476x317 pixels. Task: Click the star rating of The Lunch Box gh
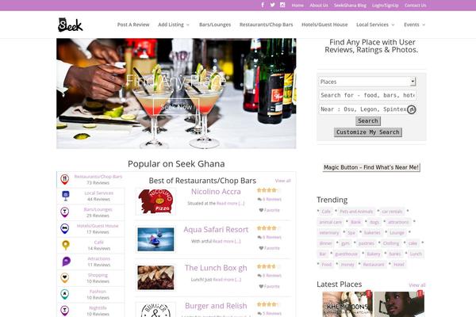(267, 266)
